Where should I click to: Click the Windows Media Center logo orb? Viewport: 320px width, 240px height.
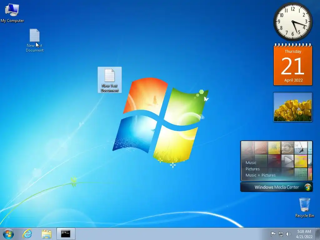(308, 187)
